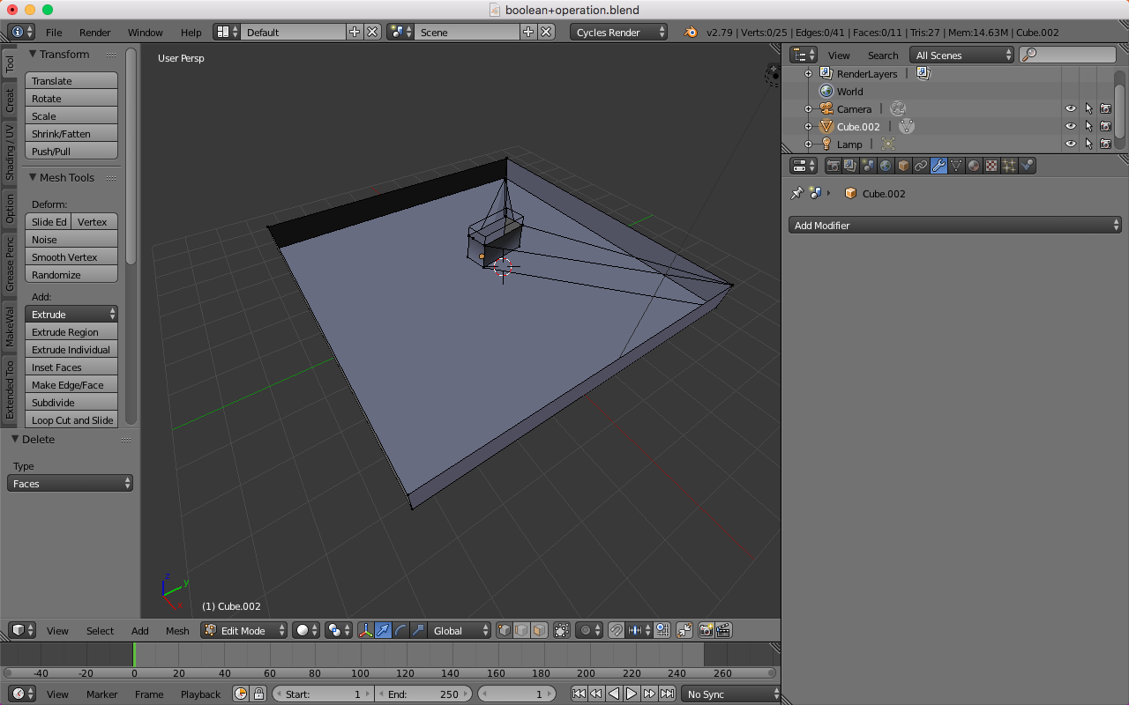
Task: Click the End frame 250 field
Action: [423, 694]
